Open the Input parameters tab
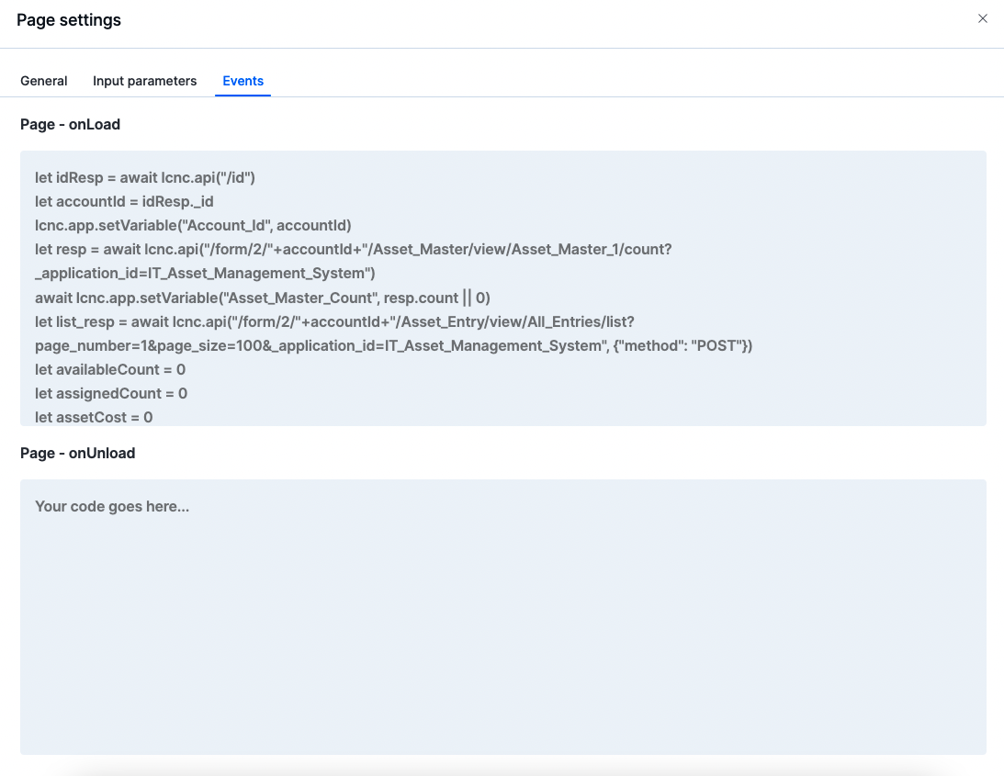The height and width of the screenshot is (776, 1004). click(144, 81)
